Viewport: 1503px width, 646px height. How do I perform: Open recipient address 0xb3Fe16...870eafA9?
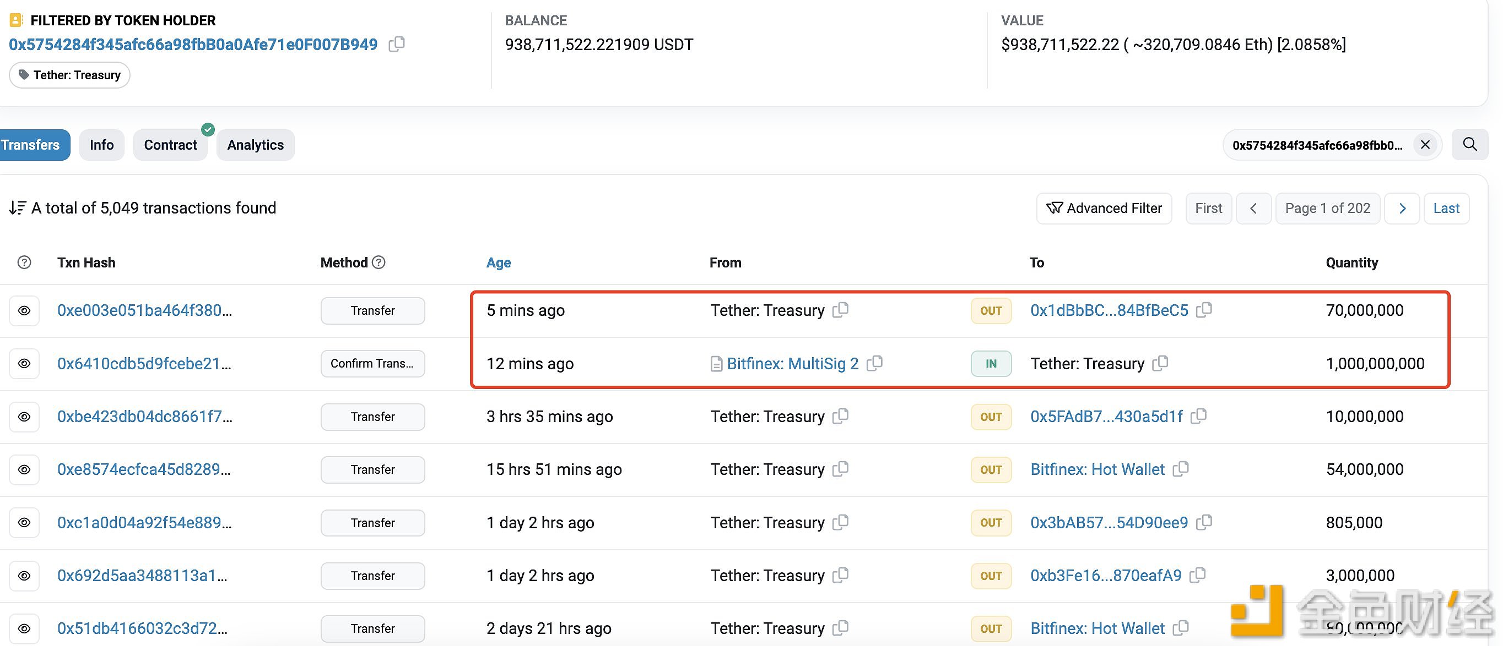[1106, 576]
